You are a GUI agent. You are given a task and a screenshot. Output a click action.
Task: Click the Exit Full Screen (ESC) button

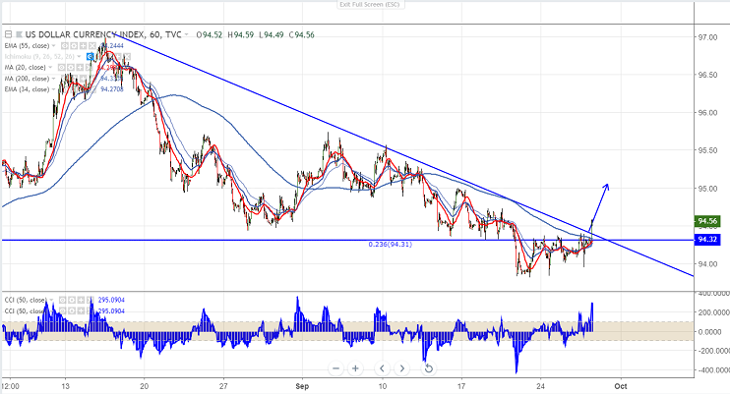point(369,4)
